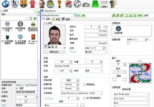
Task: Click the 联赛 link in left panel
Action: [x=4, y=105]
